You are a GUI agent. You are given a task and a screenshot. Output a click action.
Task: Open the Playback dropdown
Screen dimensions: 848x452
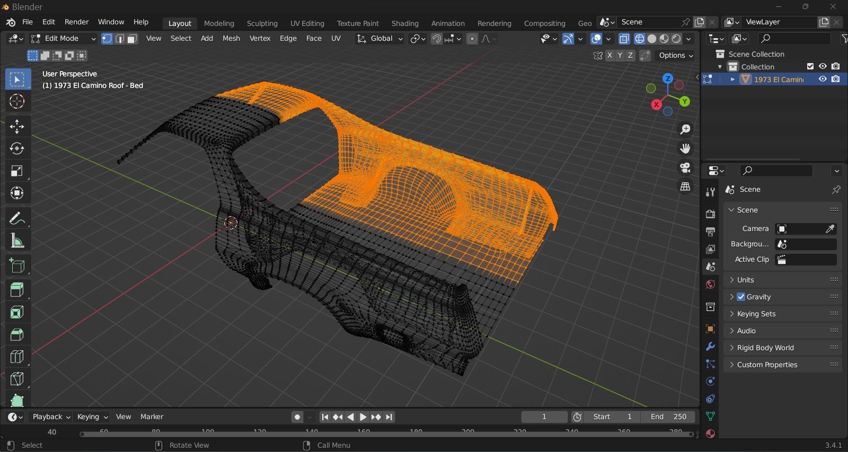50,417
